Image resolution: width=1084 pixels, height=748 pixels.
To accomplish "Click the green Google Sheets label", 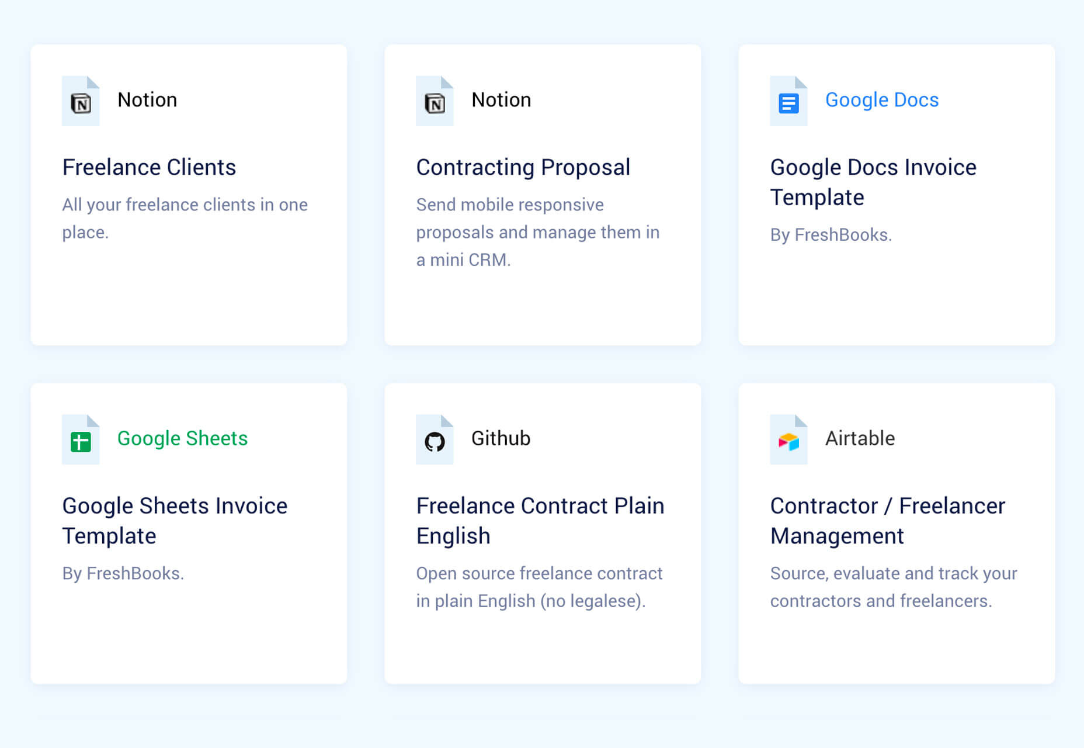I will point(182,438).
